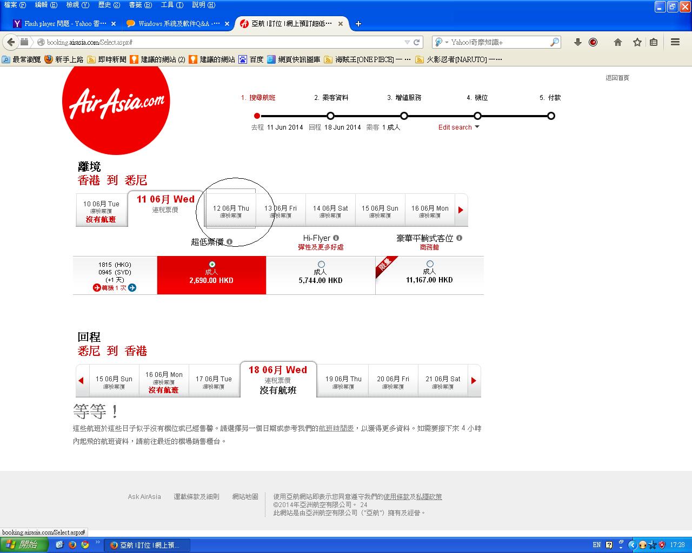Close the Windows Q&A tab
692x553 pixels.
(x=227, y=24)
